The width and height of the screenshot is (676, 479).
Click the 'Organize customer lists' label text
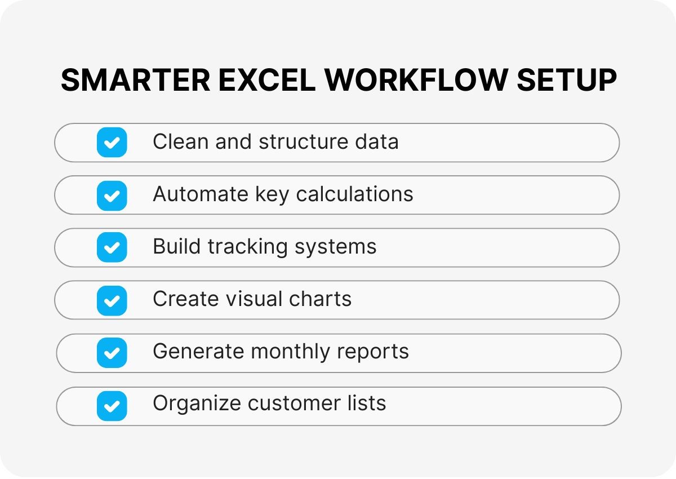pyautogui.click(x=269, y=403)
